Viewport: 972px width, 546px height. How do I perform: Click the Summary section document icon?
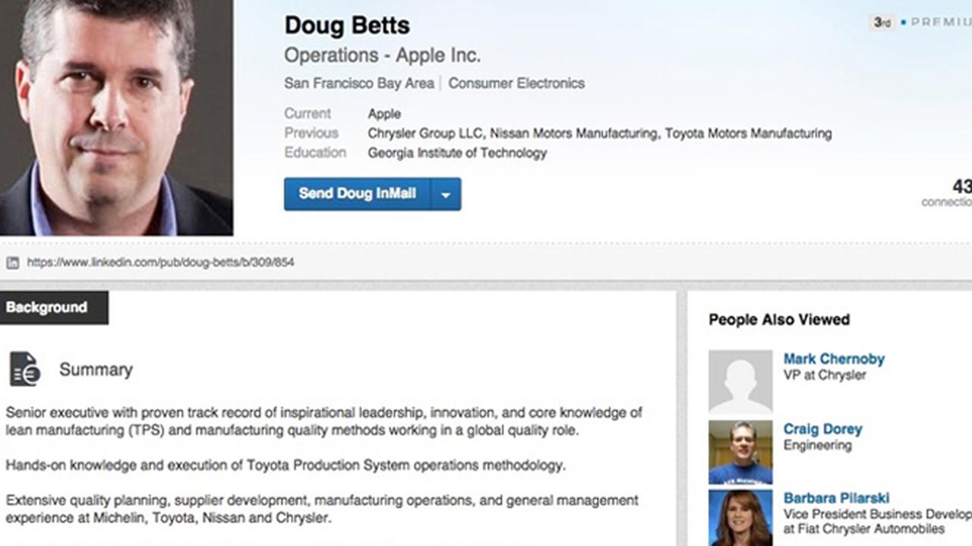coord(24,369)
